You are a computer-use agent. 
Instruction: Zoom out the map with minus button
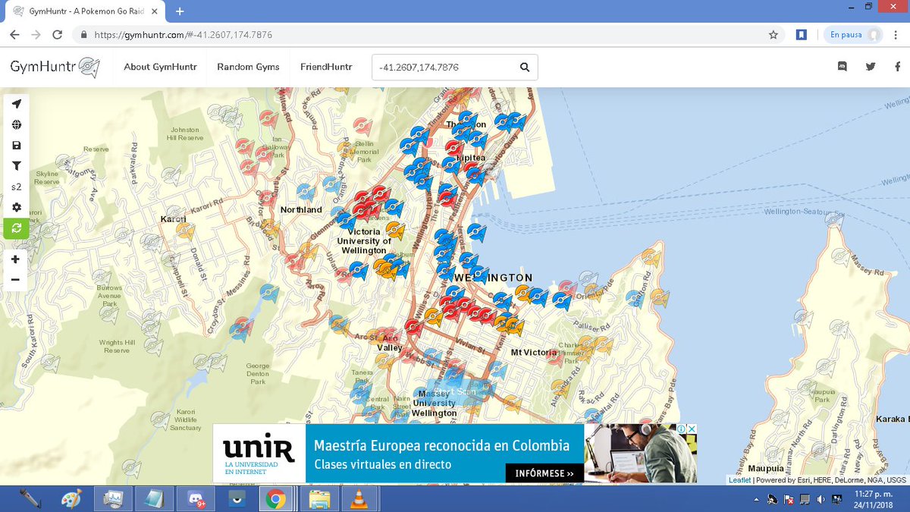coord(15,280)
